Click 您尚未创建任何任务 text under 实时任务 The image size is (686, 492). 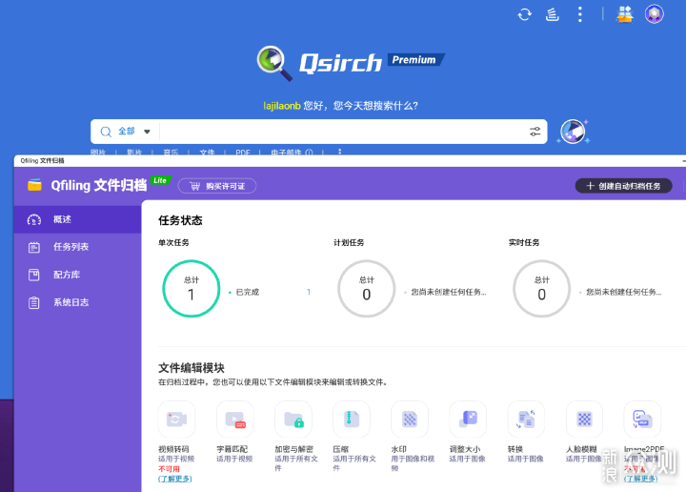coord(624,292)
